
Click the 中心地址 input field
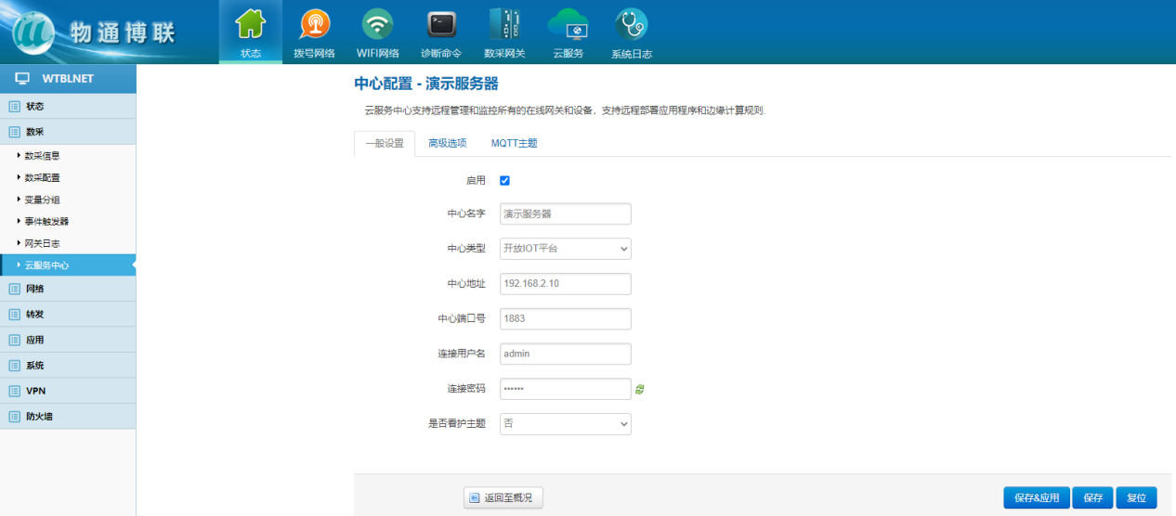pyautogui.click(x=565, y=283)
